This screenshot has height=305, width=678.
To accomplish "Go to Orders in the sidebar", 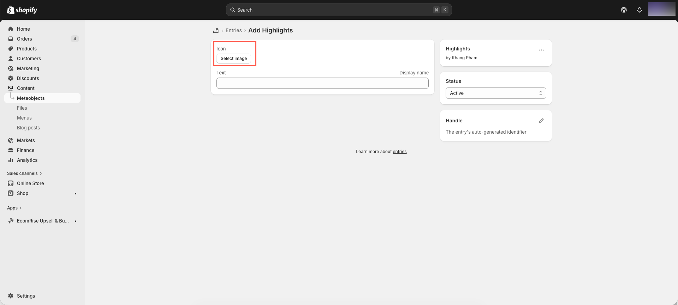I will pos(24,39).
